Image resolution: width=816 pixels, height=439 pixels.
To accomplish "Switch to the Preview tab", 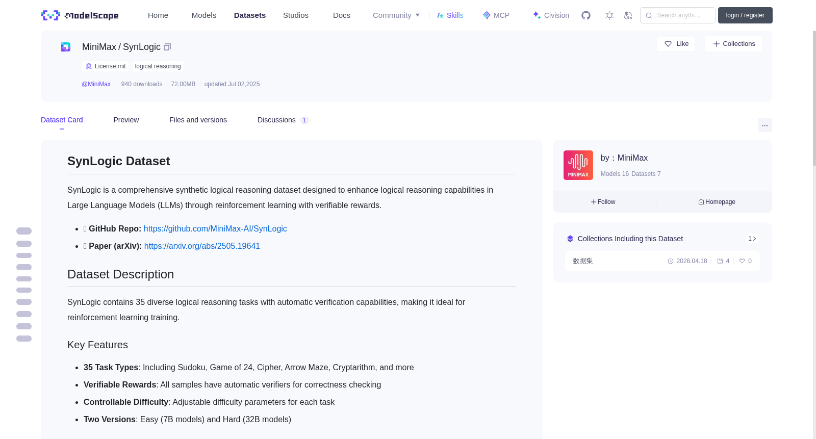I will [126, 120].
